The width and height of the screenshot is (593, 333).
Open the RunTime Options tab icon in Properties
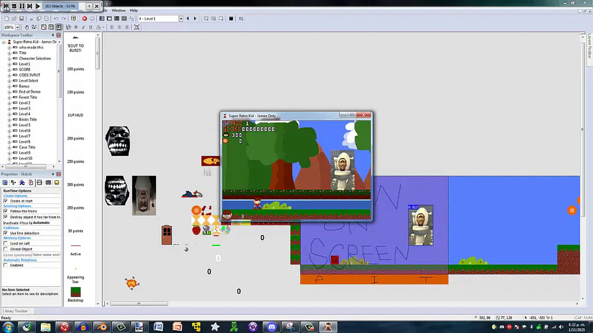coord(30,183)
